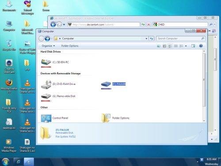Image resolution: width=221 pixels, height=166 pixels.
Task: Click the File System: FAT32 details text
Action: (x=65, y=137)
